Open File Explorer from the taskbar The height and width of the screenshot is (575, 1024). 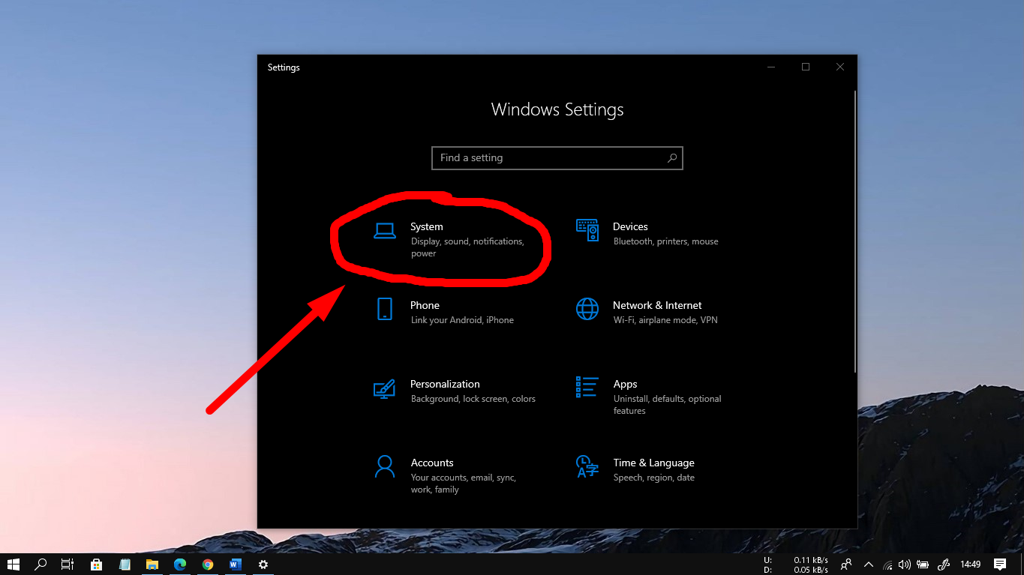coord(152,565)
